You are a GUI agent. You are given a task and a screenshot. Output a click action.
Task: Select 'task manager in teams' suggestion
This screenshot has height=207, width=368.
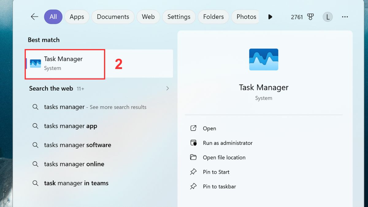(99, 183)
